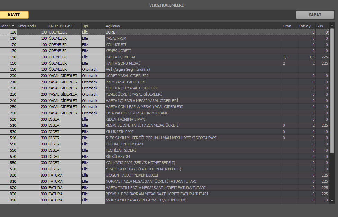338x217 pixels.
Task: Select the YOL ÜCRETİ description cell
Action: point(193,45)
